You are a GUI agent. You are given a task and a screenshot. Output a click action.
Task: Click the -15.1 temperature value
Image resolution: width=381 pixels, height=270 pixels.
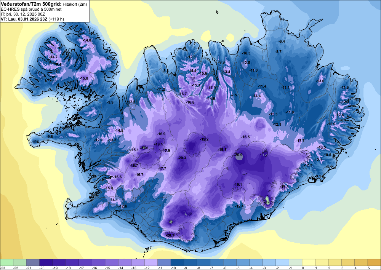(134, 150)
